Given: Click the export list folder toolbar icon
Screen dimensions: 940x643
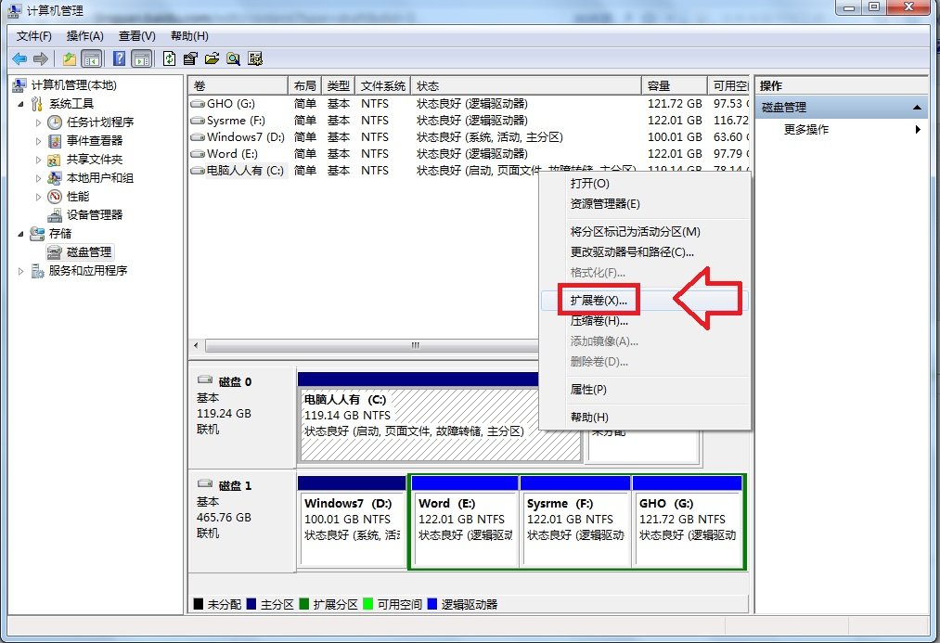Looking at the screenshot, I should (212, 58).
